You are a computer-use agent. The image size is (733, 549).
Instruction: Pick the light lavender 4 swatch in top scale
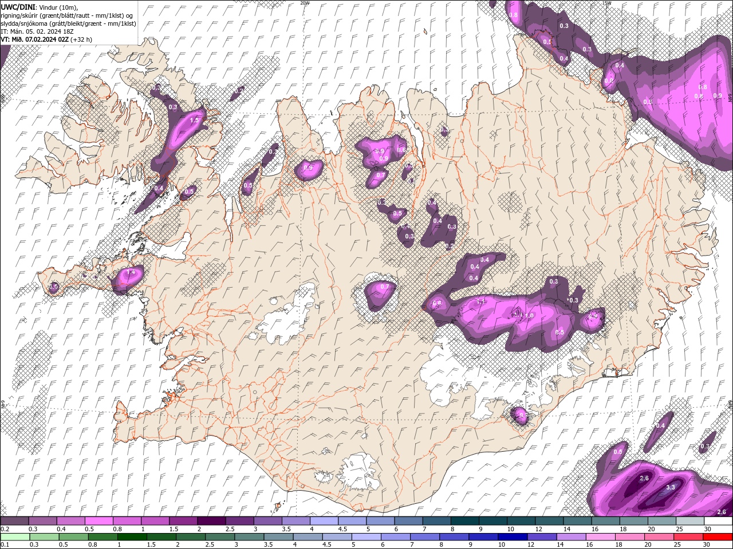pyautogui.click(x=324, y=521)
